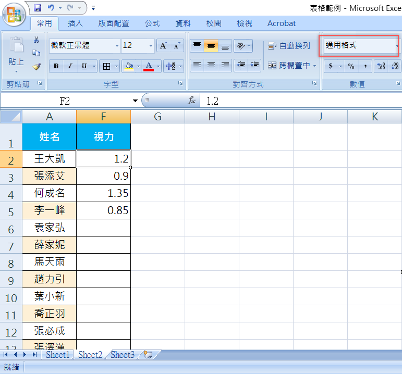The width and height of the screenshot is (402, 374).
Task: Click the Cut scissors icon
Action: tap(36, 40)
